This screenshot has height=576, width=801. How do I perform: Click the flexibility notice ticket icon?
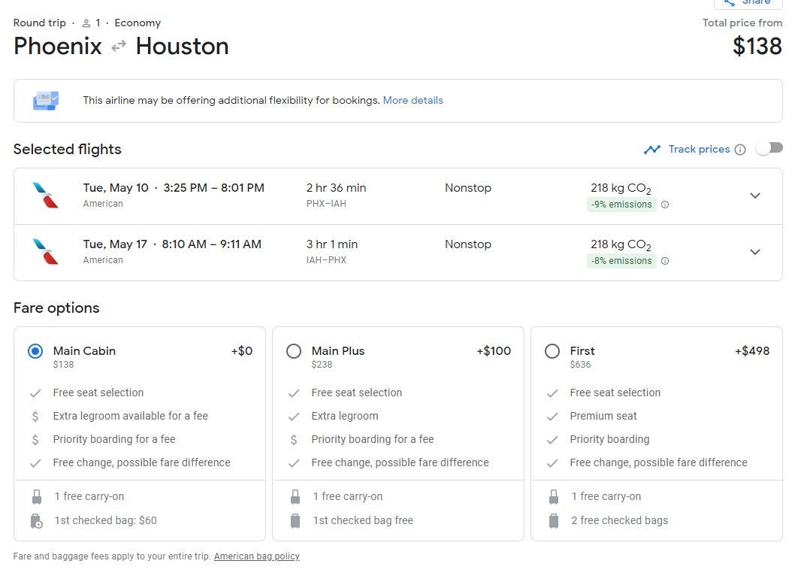coord(46,101)
